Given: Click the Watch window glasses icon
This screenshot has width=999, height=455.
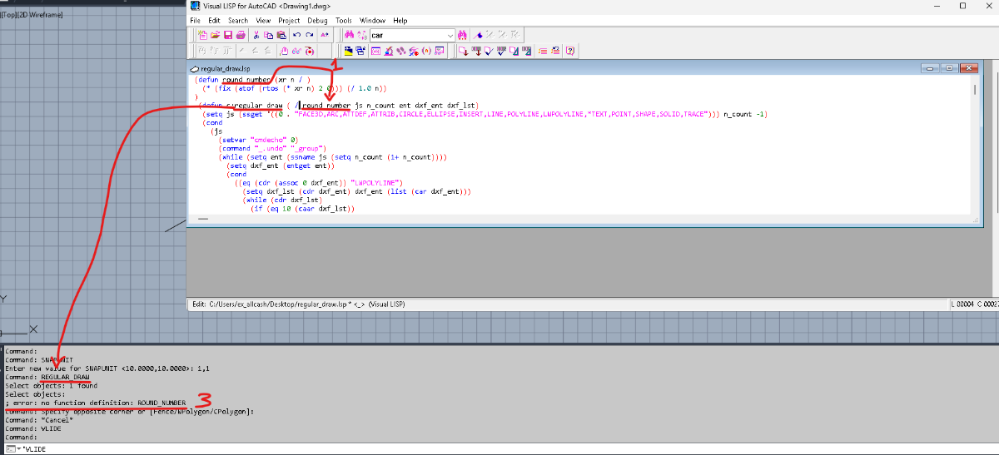Looking at the screenshot, I should [x=296, y=51].
